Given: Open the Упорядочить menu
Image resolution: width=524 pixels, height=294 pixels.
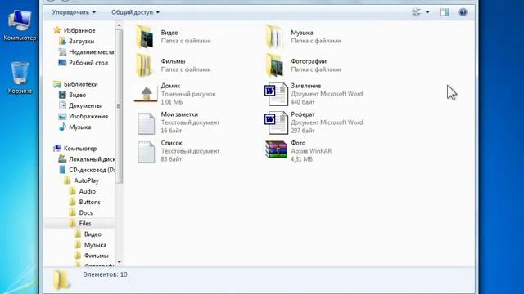Looking at the screenshot, I should 74,12.
